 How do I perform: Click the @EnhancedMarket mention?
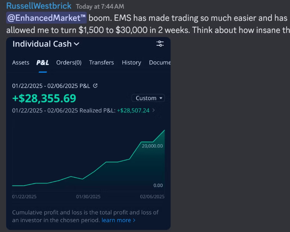pyautogui.click(x=46, y=18)
